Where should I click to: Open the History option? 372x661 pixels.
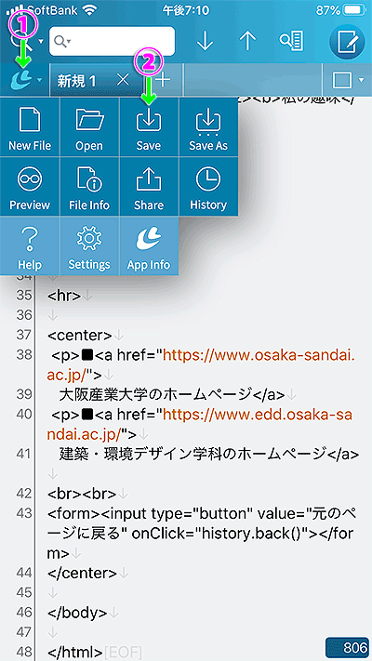click(208, 186)
